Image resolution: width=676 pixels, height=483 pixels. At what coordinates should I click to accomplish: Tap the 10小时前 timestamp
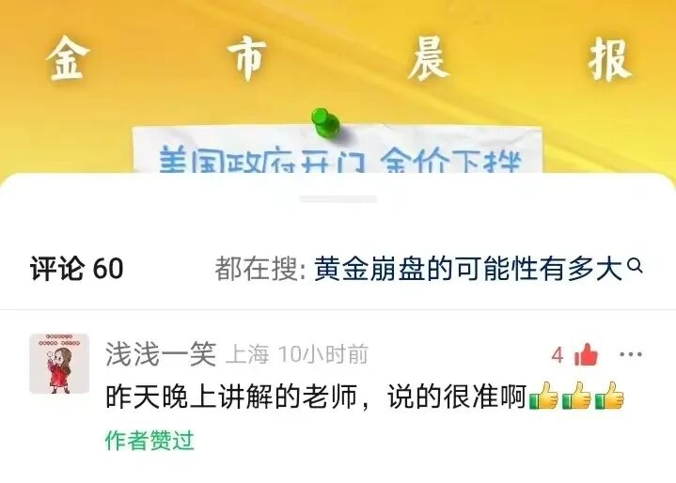(x=323, y=354)
